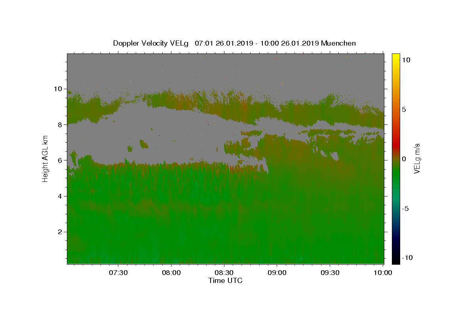Click the height axis '10' tick label
475x317 pixels.
pyautogui.click(x=59, y=89)
